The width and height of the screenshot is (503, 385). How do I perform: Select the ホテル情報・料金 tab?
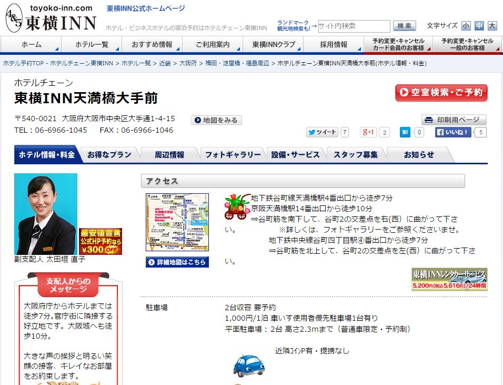47,155
